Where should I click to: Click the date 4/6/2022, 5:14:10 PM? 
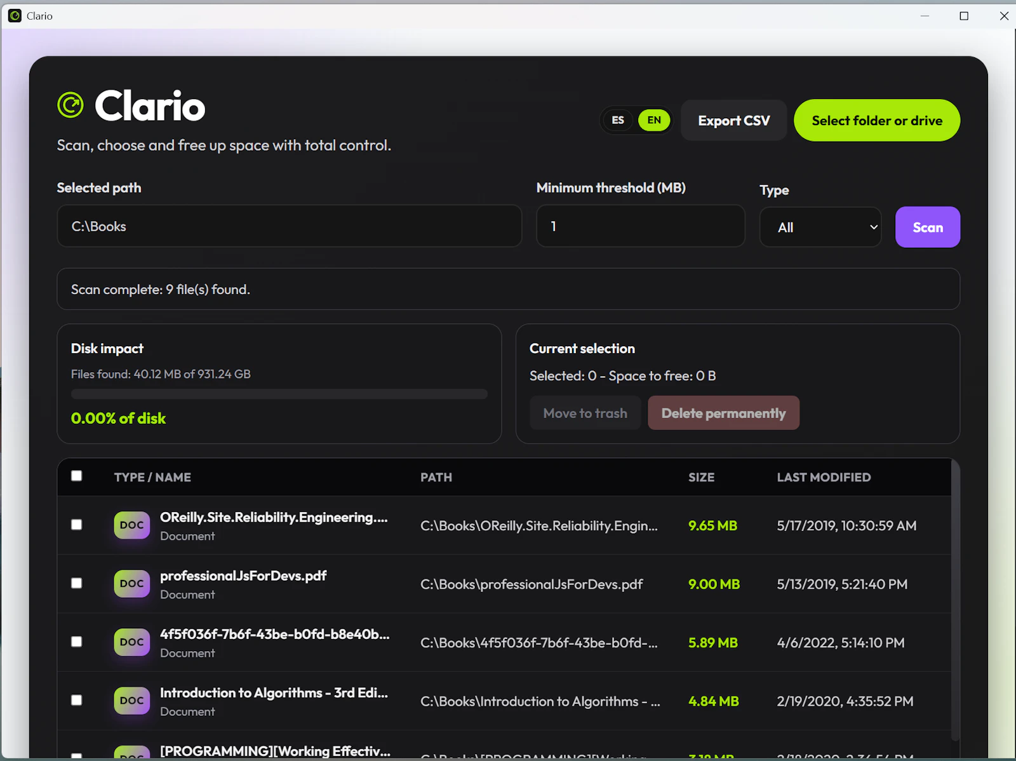(841, 643)
